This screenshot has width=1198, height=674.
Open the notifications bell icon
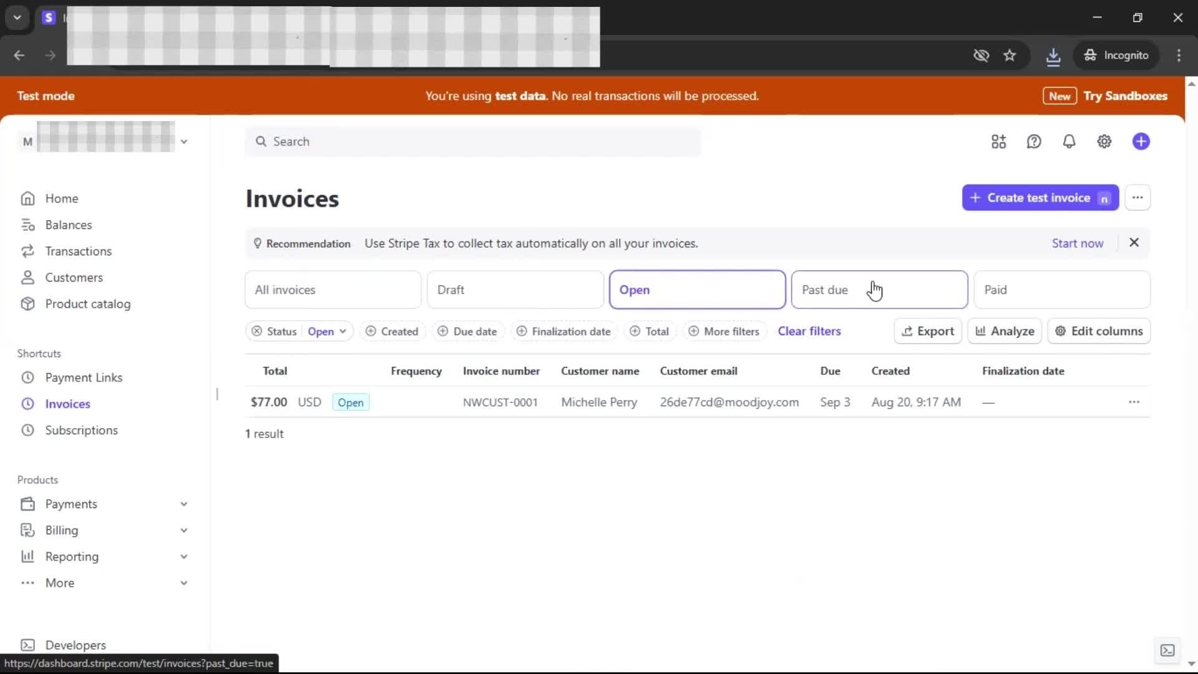[1069, 142]
